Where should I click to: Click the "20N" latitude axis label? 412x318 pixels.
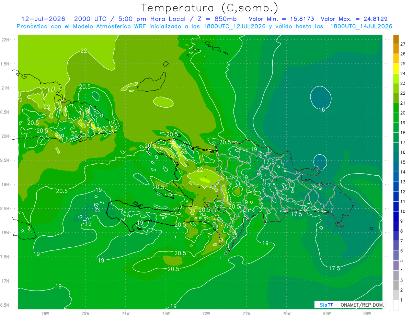pyautogui.click(x=5, y=136)
